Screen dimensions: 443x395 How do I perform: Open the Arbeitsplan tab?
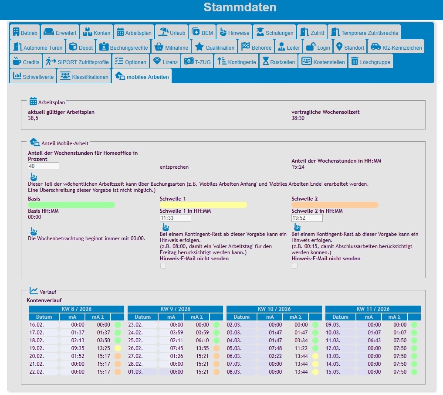coord(134,32)
